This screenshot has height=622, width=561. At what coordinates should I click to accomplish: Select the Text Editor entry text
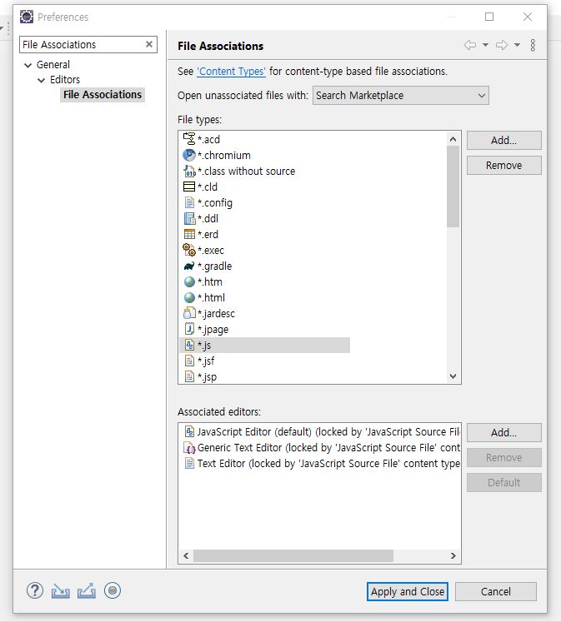pyautogui.click(x=328, y=464)
